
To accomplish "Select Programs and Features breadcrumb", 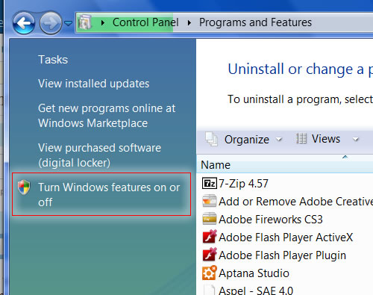I will [255, 22].
